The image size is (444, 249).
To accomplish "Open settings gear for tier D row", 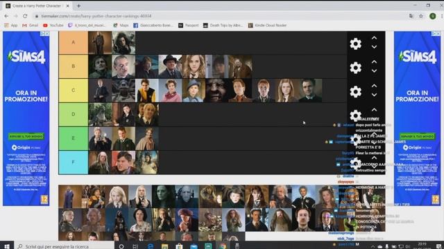I will [355, 116].
